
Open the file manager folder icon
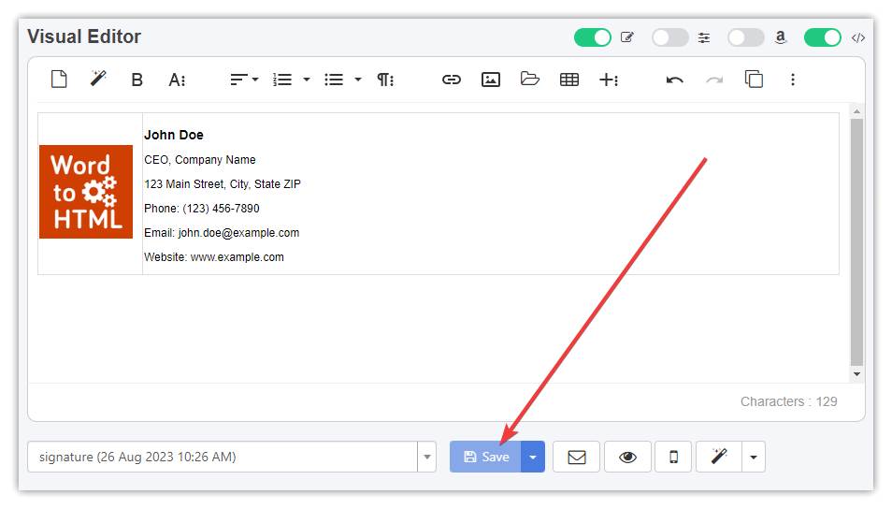(x=529, y=79)
